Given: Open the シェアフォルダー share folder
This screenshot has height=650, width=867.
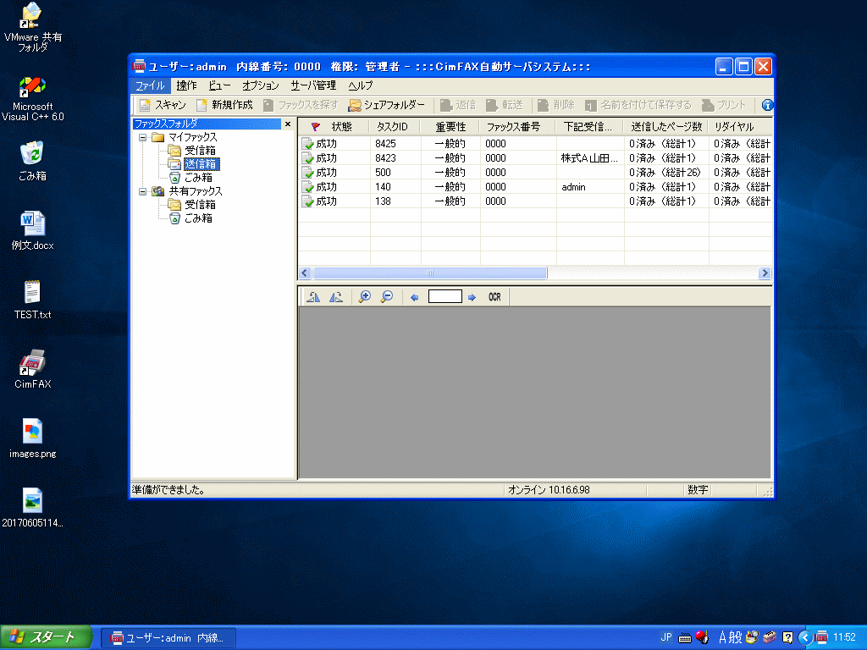Looking at the screenshot, I should 386,105.
